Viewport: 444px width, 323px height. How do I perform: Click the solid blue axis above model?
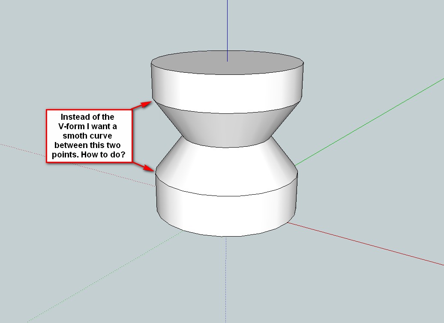(227, 26)
